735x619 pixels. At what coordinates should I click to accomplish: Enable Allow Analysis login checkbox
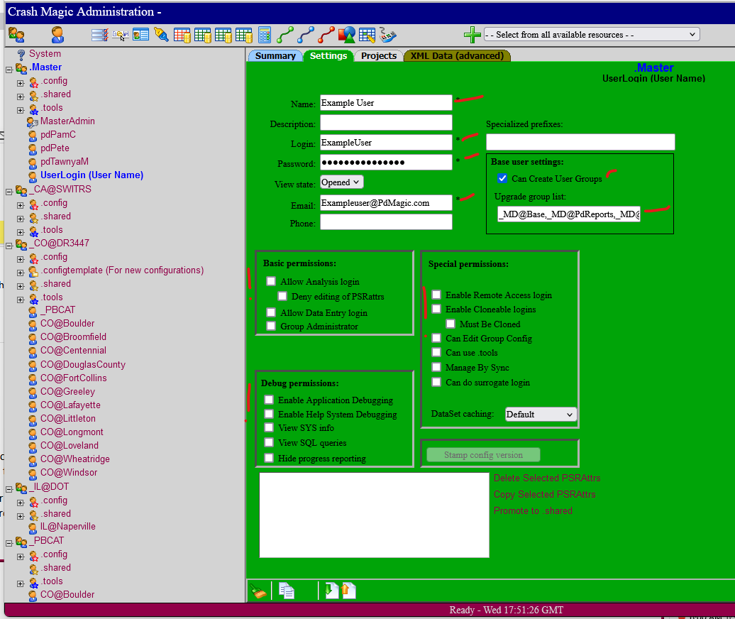pyautogui.click(x=271, y=281)
